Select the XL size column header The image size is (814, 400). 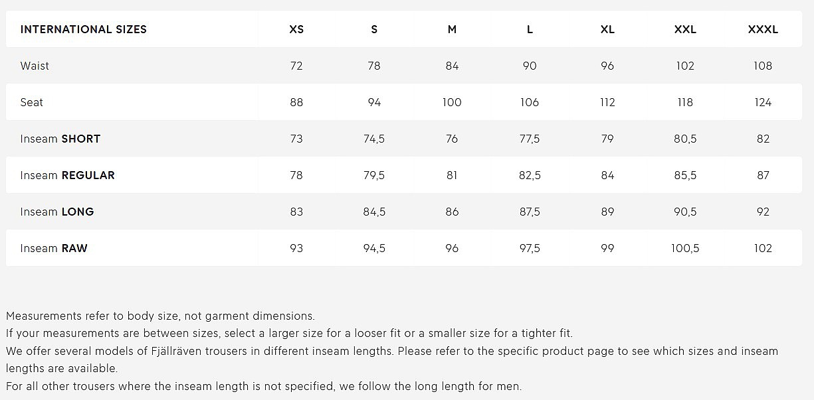click(x=607, y=29)
